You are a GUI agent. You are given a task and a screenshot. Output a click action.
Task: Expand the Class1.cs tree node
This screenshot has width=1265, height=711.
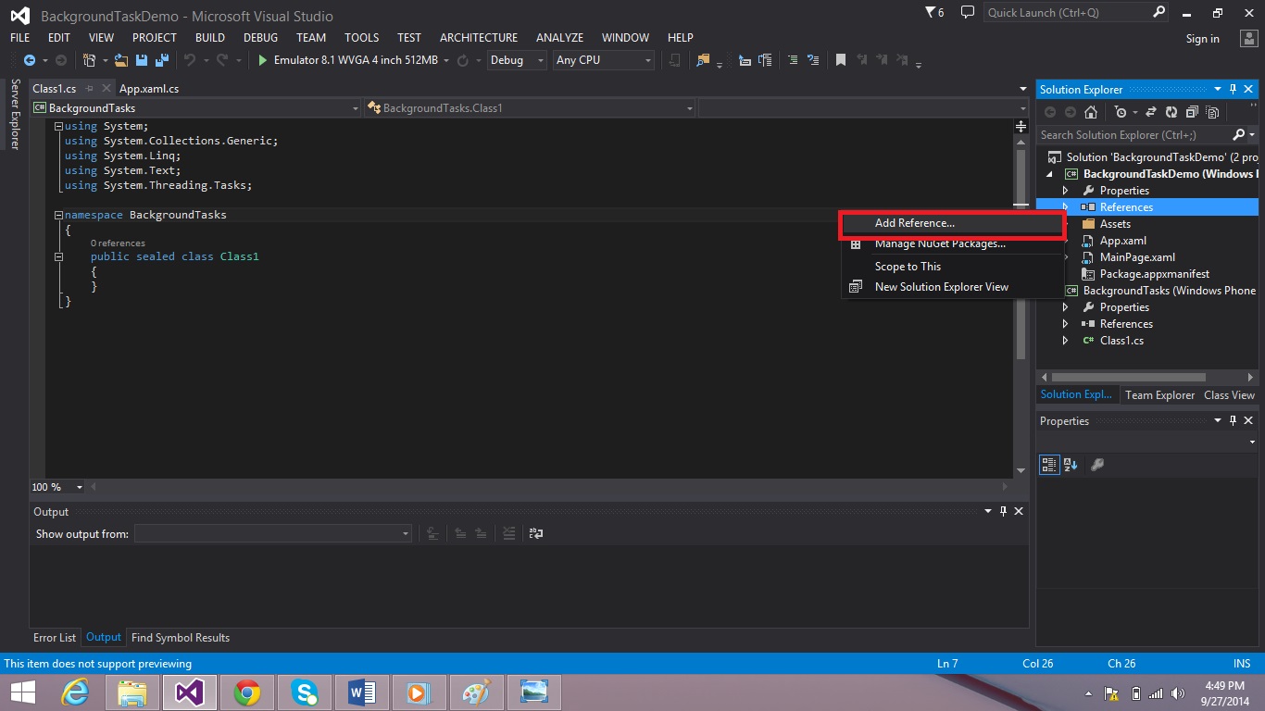1066,341
